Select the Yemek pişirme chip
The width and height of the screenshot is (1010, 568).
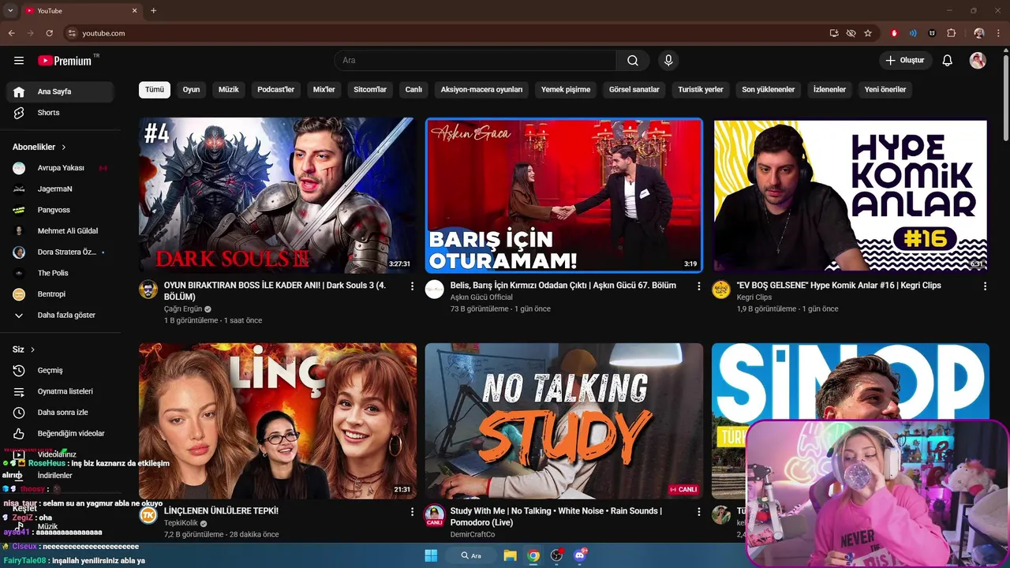566,90
